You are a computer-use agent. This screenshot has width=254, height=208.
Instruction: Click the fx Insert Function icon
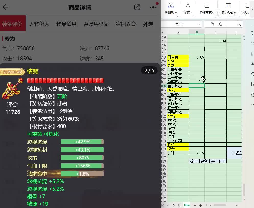[220, 24]
